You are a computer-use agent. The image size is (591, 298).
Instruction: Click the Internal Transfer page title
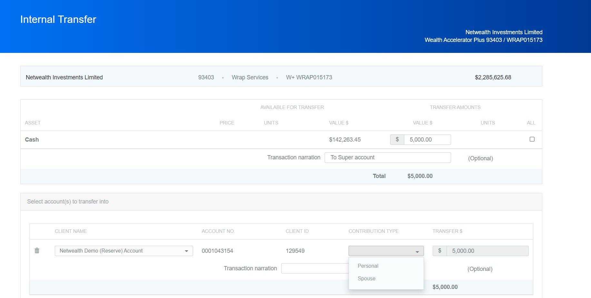[x=58, y=19]
